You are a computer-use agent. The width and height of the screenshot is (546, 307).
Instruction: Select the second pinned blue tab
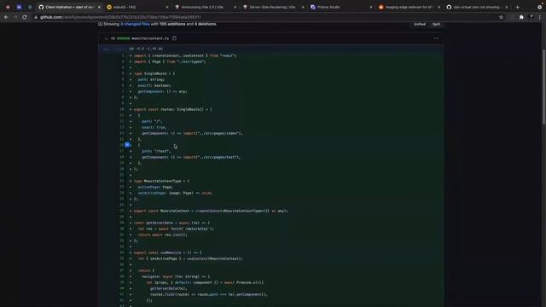(19, 7)
